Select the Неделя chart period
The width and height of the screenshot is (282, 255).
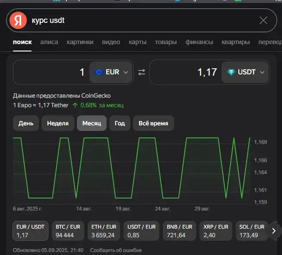pyautogui.click(x=58, y=123)
